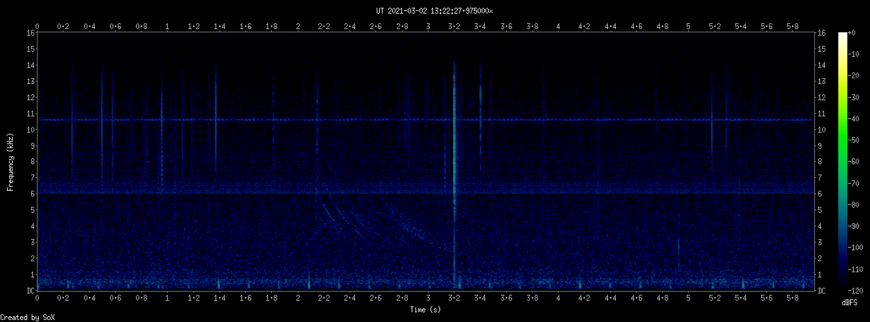This screenshot has width=870, height=322.
Task: Click the "5·8" tick on the bottom time axis
Action: click(x=793, y=298)
